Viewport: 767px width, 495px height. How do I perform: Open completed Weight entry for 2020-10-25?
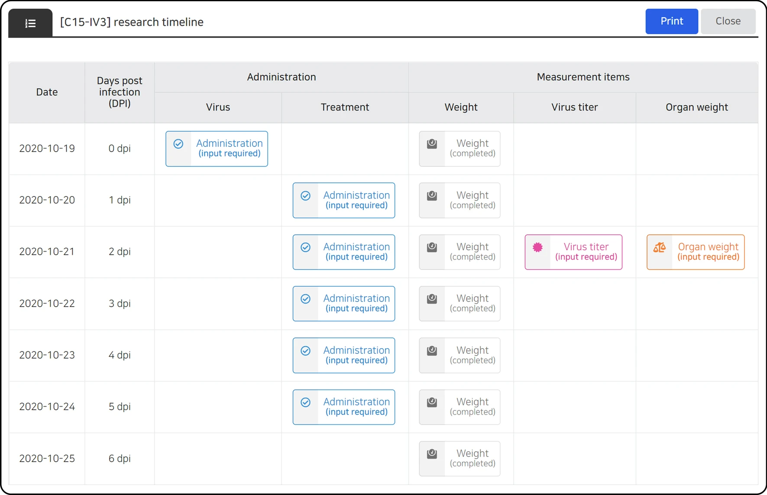[460, 459]
